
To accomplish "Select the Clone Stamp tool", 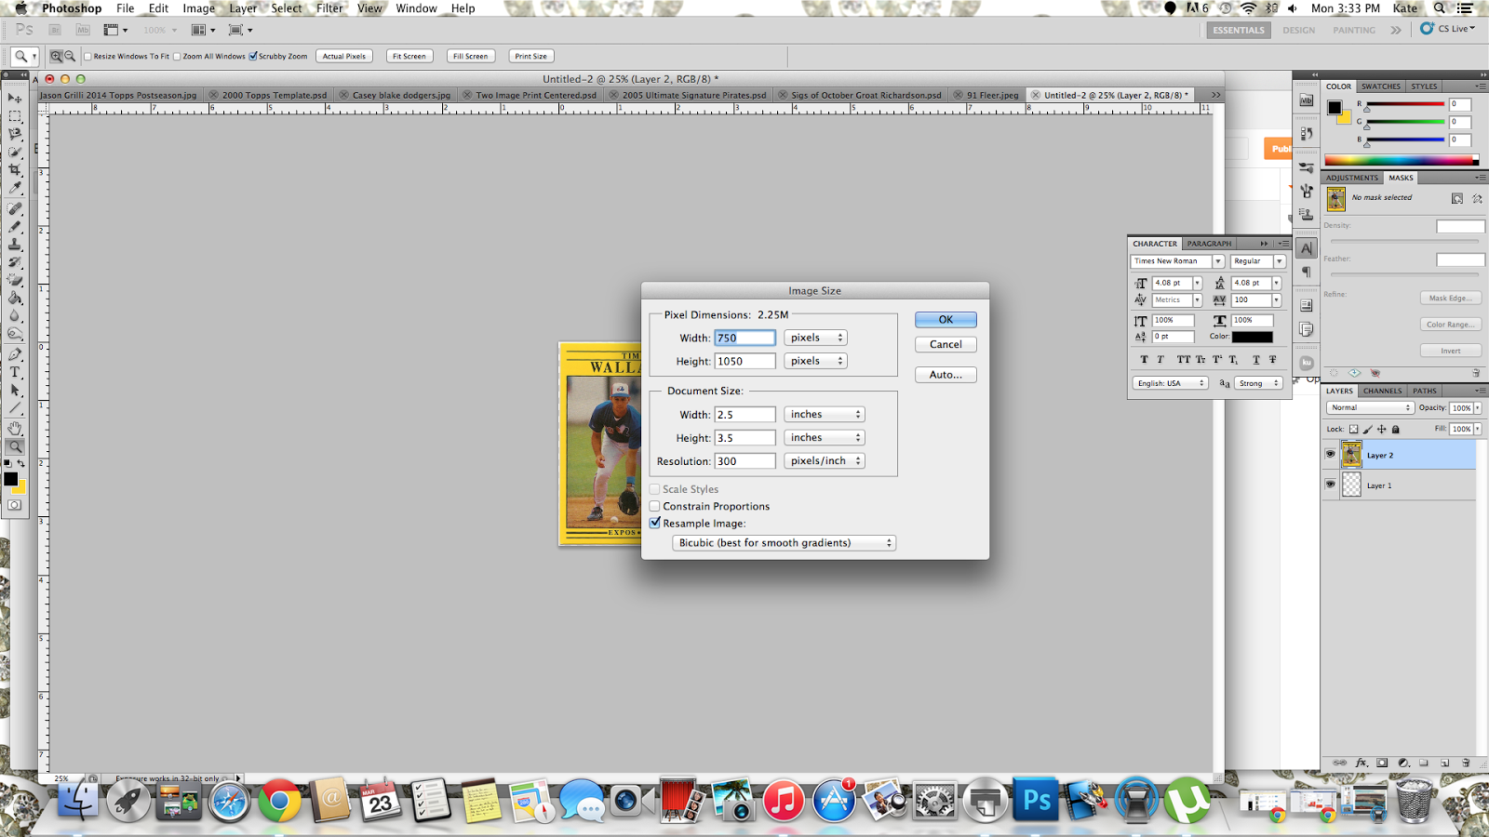I will pos(15,245).
